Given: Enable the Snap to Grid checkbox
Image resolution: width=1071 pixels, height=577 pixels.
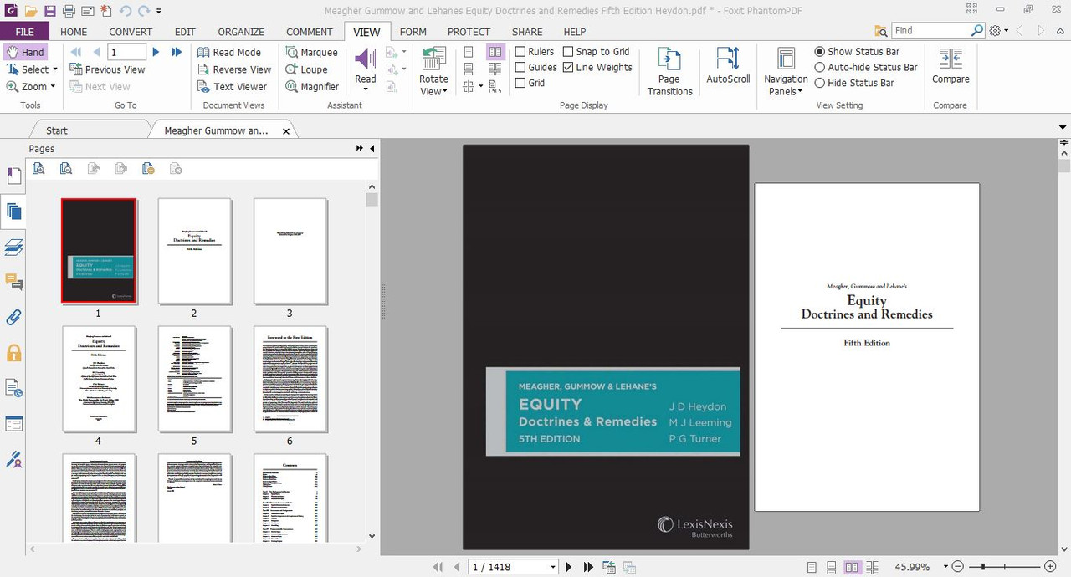Looking at the screenshot, I should [568, 52].
